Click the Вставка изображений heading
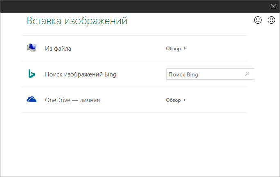280x177 pixels. tap(77, 21)
